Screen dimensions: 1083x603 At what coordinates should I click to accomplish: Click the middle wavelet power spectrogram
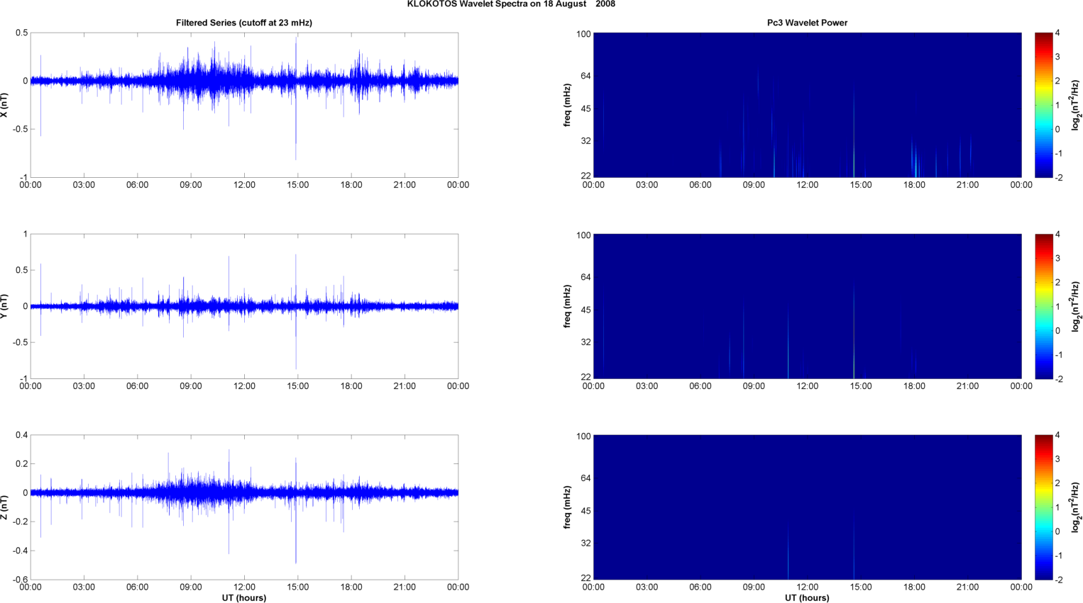[807, 306]
